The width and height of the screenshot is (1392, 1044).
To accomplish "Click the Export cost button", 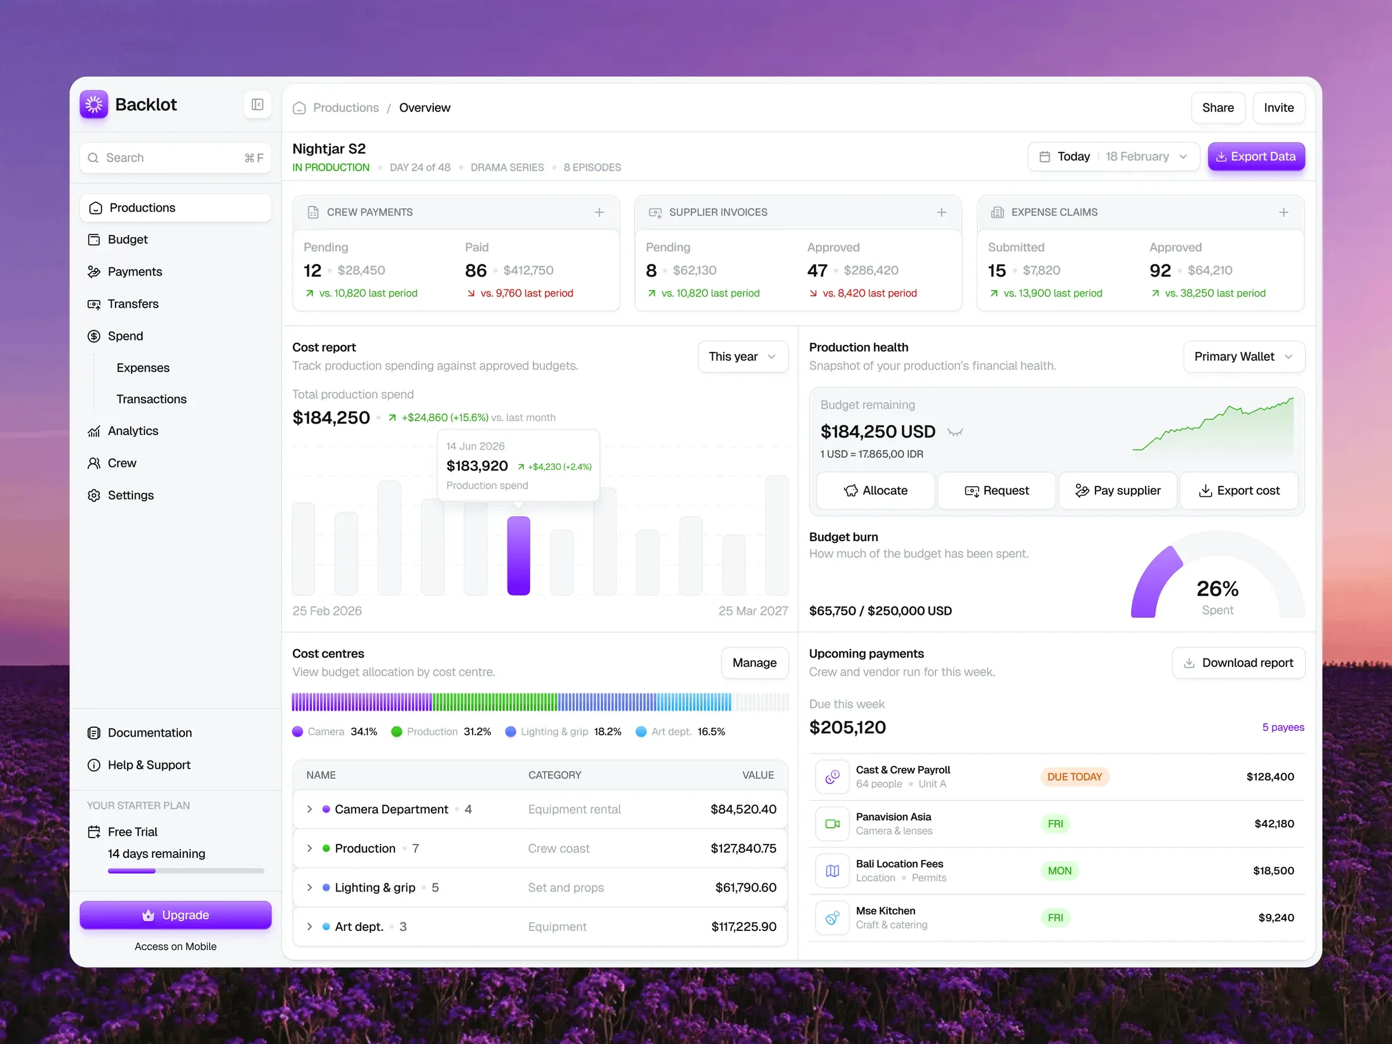I will coord(1239,491).
